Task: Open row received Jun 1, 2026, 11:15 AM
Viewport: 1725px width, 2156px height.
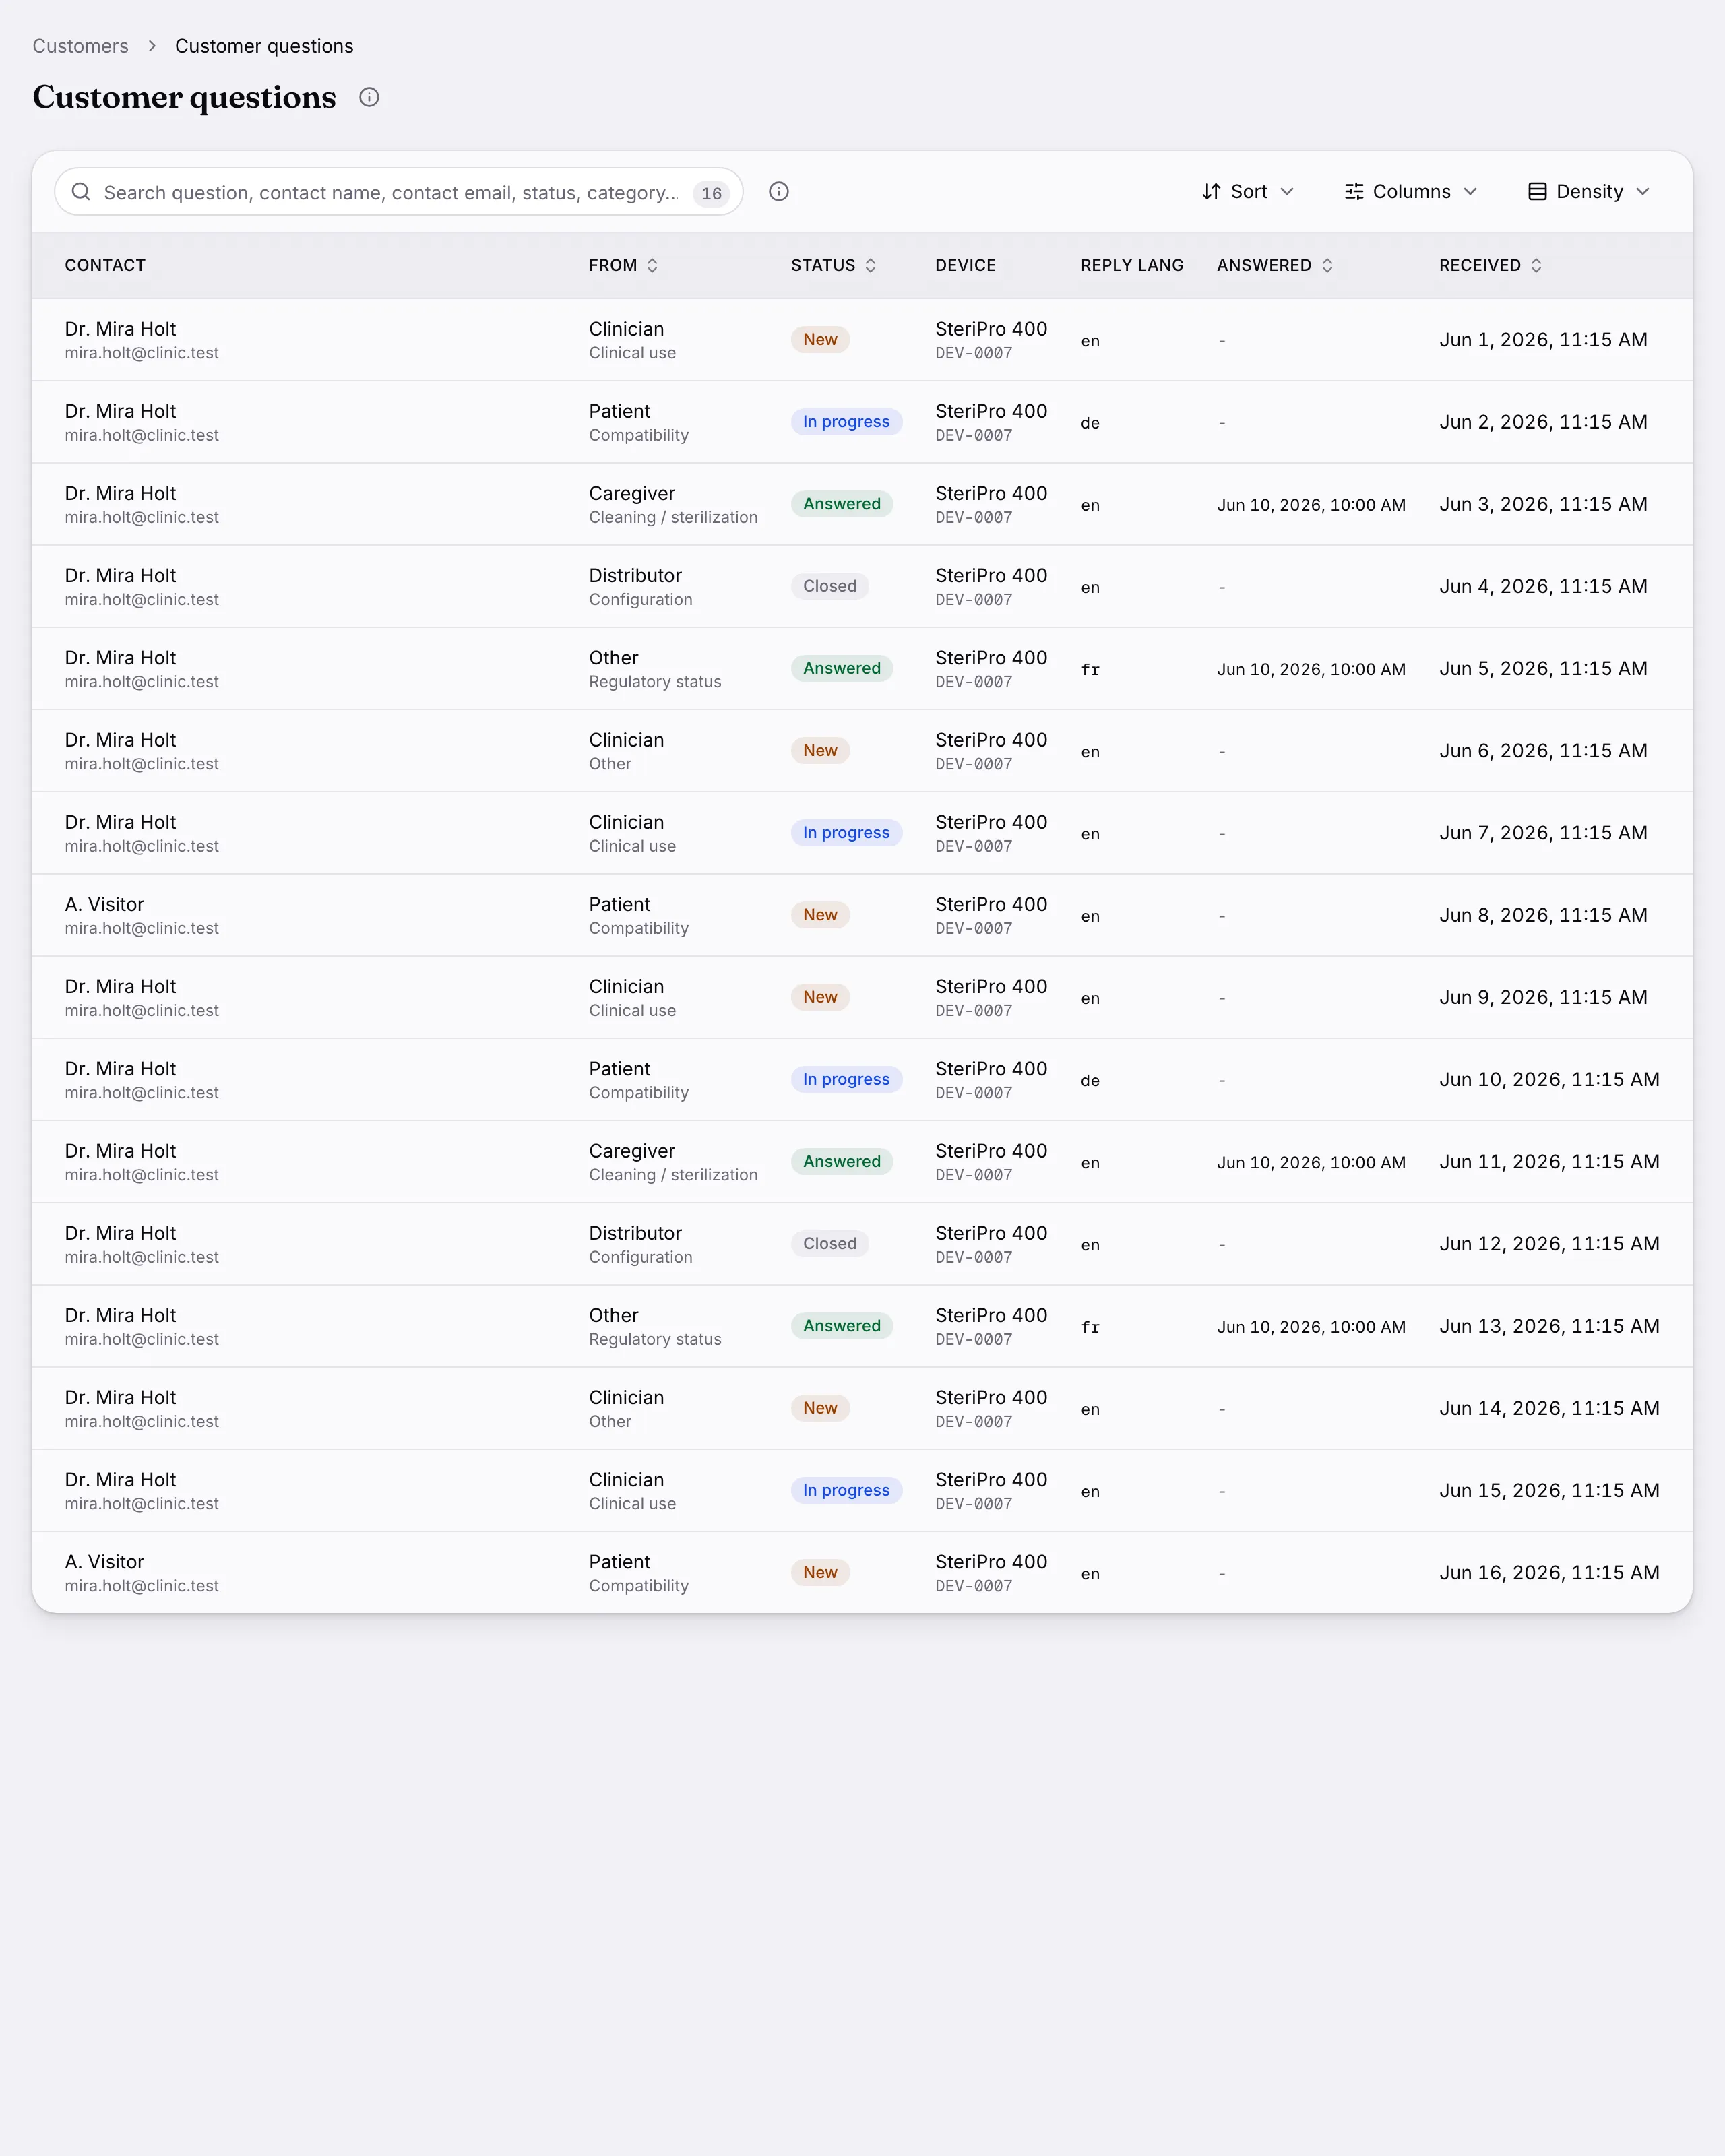Action: 862,340
